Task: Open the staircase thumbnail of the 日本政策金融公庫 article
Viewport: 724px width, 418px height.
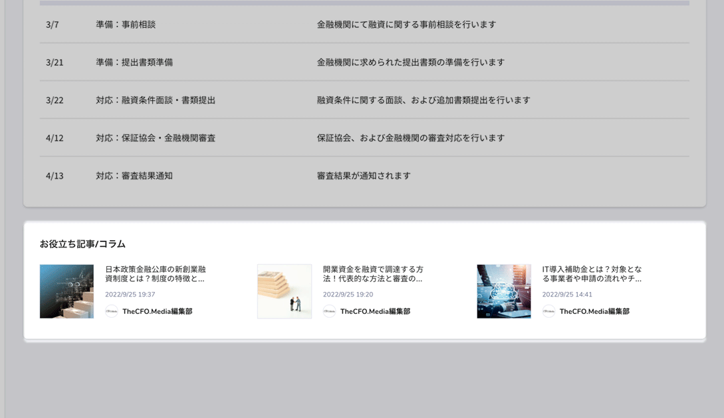Action: point(66,291)
